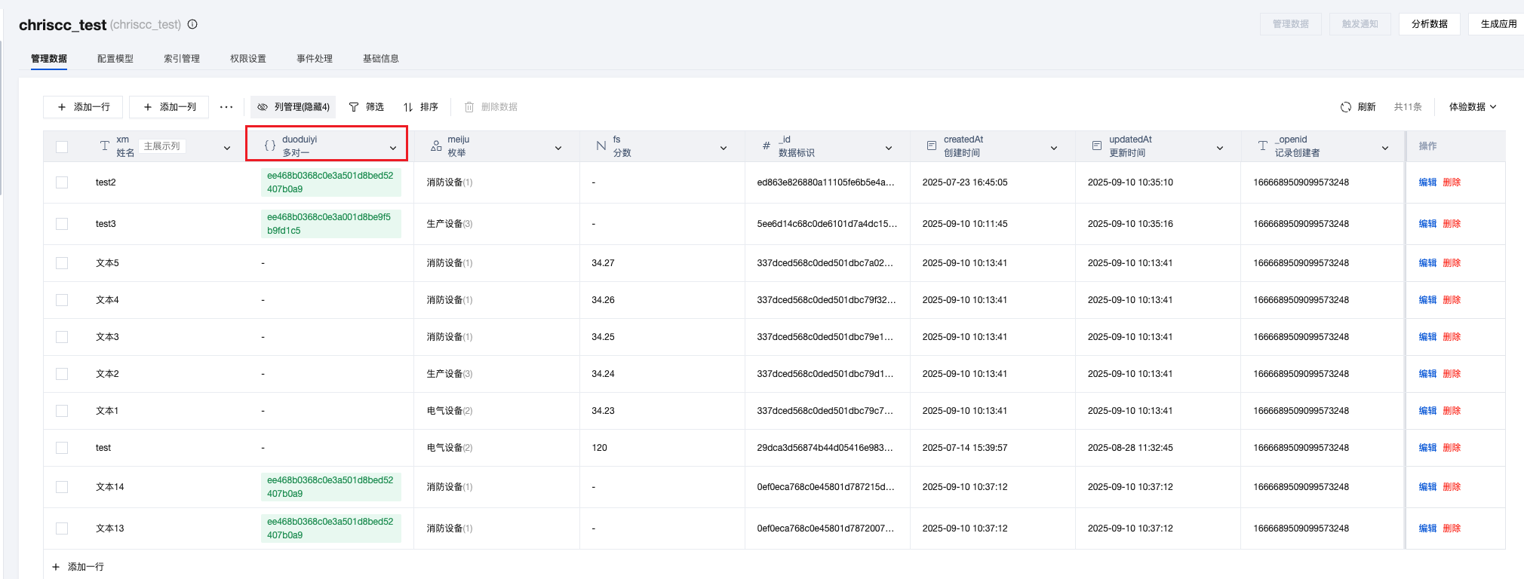1524x579 pixels.
Task: Check the checkbox for row 文本14
Action: tap(62, 487)
